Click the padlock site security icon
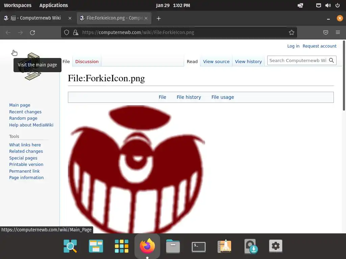 point(76,33)
